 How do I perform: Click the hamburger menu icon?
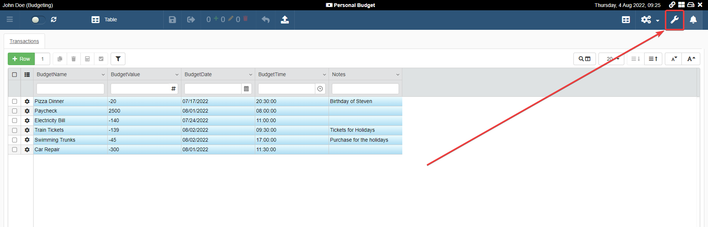[x=10, y=19]
